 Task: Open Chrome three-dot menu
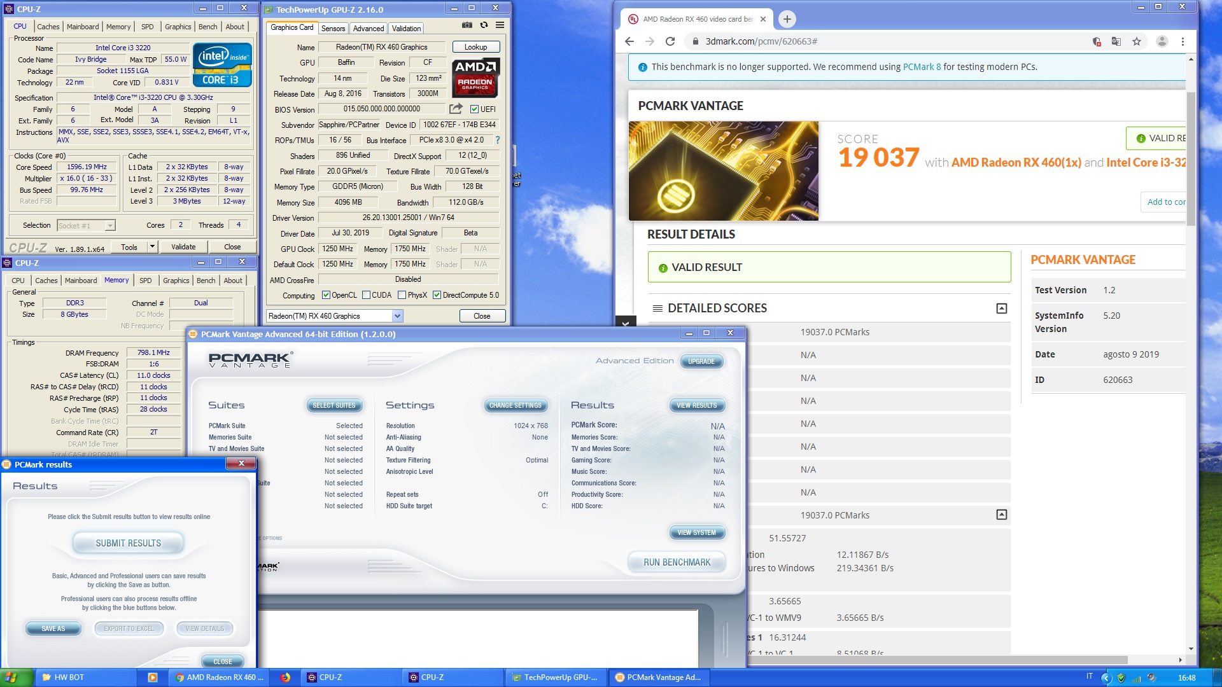pos(1183,41)
